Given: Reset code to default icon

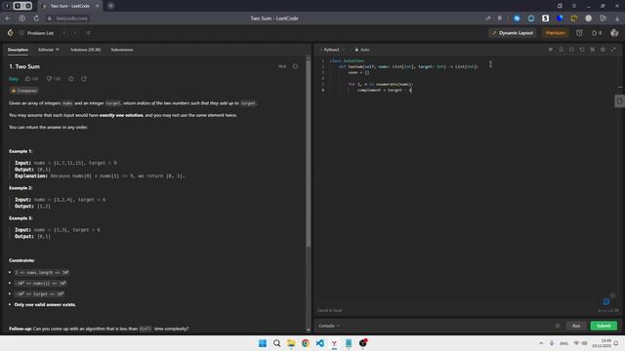Looking at the screenshot, I should pyautogui.click(x=582, y=50).
